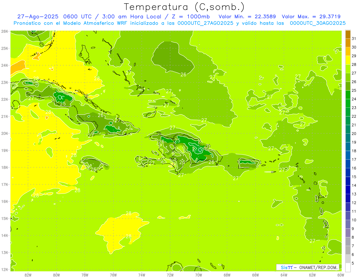Click the 'Valor Max. = 29.3719' text
362x279 pixels.
(311, 17)
